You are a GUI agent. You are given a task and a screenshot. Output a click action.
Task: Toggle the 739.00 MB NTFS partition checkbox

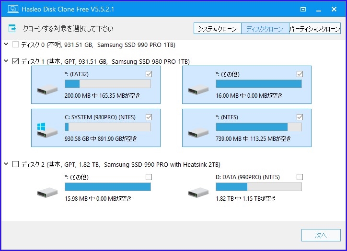click(300, 117)
